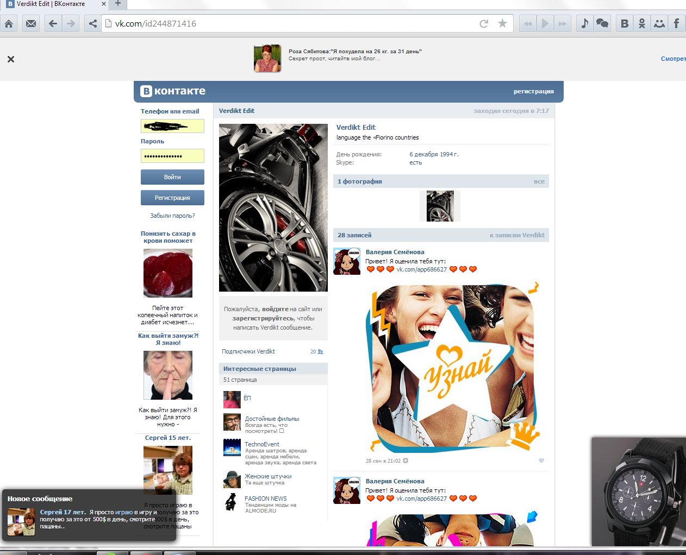The height and width of the screenshot is (555, 686).
Task: Open 'Как выйти замуж?!' ad link
Action: (168, 339)
